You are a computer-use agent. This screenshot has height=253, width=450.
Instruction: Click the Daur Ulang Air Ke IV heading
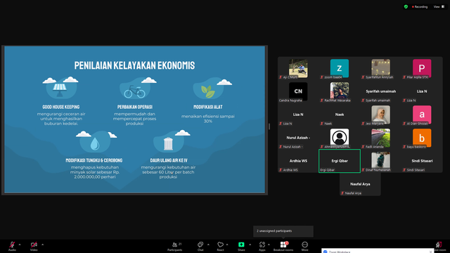coord(169,160)
